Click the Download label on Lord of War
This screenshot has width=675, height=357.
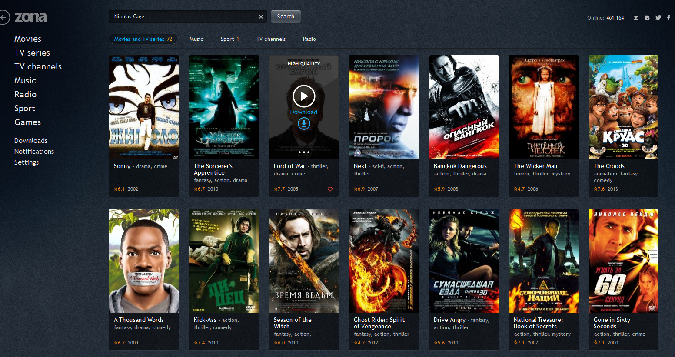pos(304,112)
